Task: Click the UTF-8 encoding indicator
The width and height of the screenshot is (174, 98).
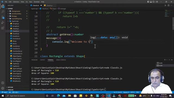Action: pos(132,92)
